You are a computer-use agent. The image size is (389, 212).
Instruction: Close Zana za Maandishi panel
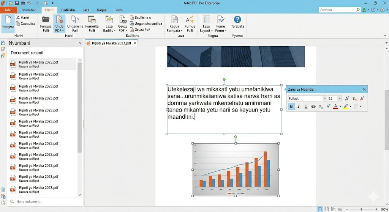tap(364, 90)
